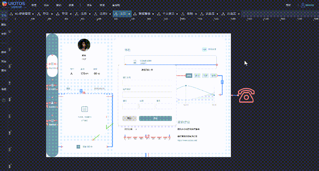The height and width of the screenshot is (171, 319).
Task: Open 文件 panel in left sidebar
Action: (x=4, y=15)
